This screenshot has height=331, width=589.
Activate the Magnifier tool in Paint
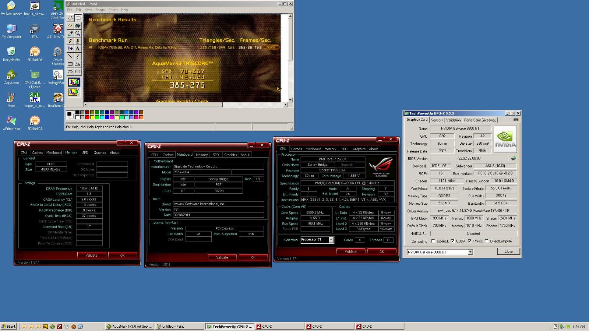pyautogui.click(x=78, y=33)
